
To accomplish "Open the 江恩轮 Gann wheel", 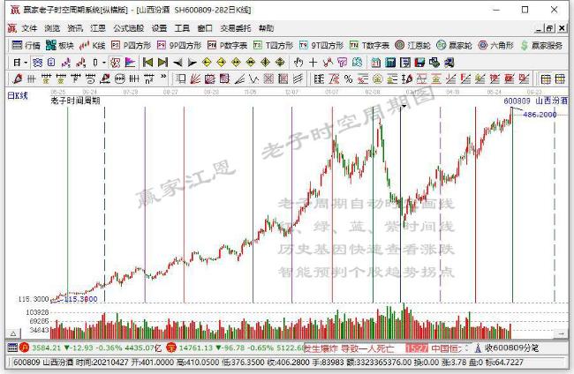I will (412, 45).
